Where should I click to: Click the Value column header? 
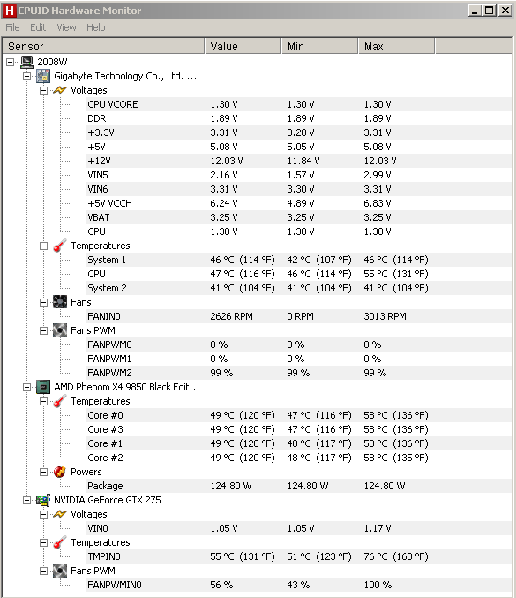coord(243,46)
